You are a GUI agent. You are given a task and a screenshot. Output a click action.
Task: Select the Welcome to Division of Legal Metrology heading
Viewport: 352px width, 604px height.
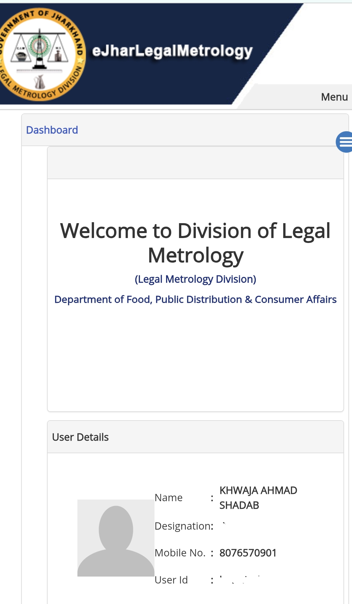pos(195,243)
